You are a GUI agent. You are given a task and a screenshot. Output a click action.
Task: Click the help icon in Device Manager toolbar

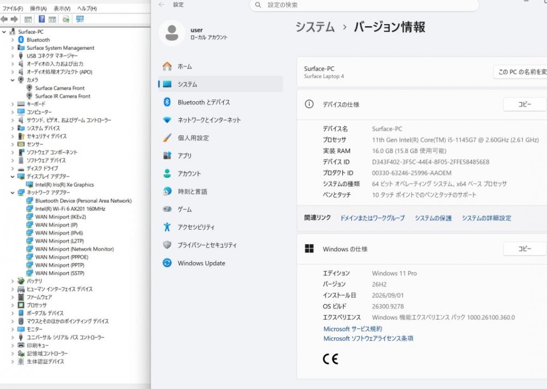42,19
